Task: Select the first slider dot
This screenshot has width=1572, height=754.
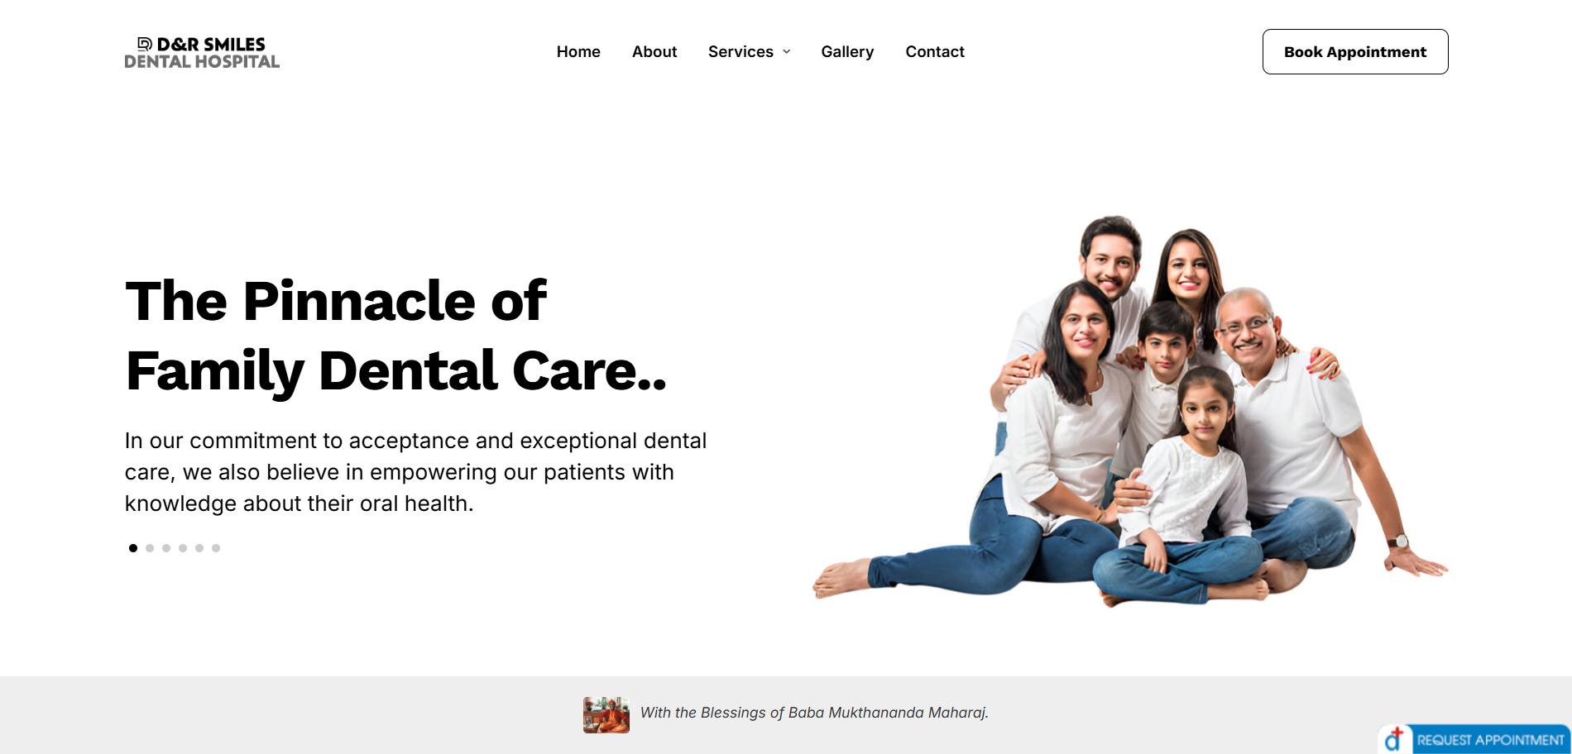Action: coord(133,548)
